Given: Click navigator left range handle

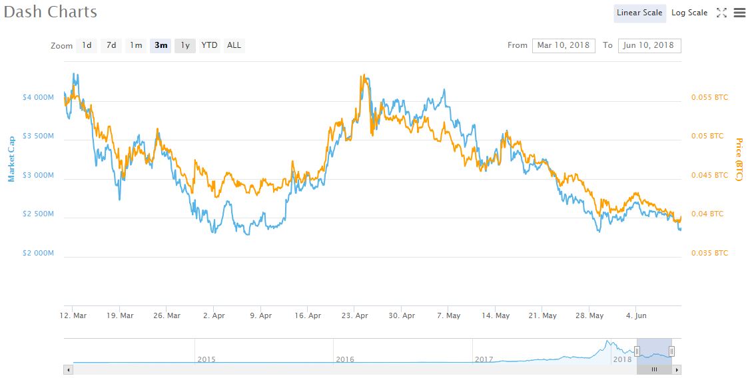Looking at the screenshot, I should 637,351.
